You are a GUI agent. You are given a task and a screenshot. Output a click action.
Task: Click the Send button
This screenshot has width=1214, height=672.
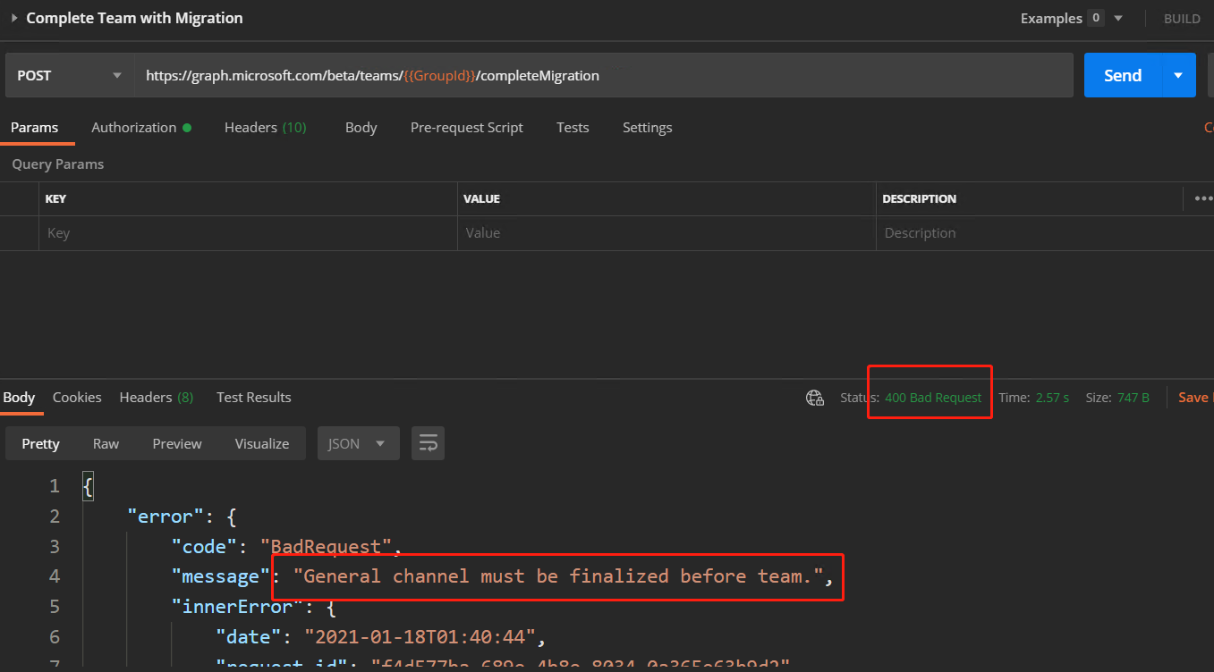1123,75
